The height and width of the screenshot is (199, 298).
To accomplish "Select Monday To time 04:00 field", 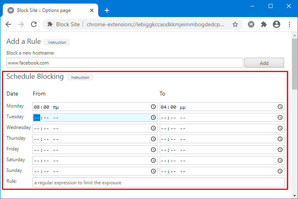I will (222, 107).
